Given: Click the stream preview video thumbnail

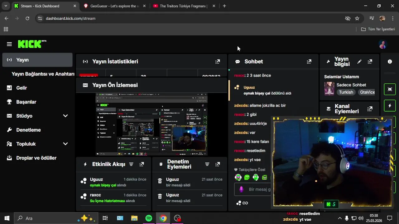Looking at the screenshot, I should 151,124.
